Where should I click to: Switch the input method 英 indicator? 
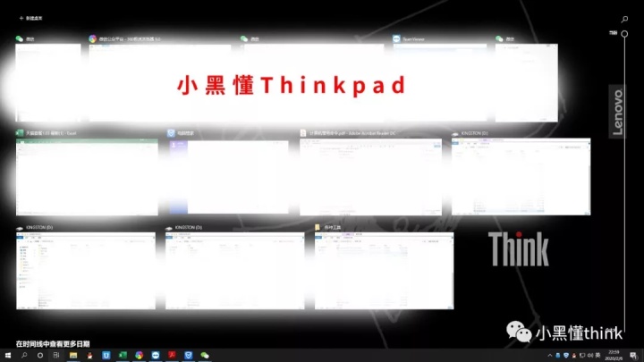pyautogui.click(x=597, y=356)
